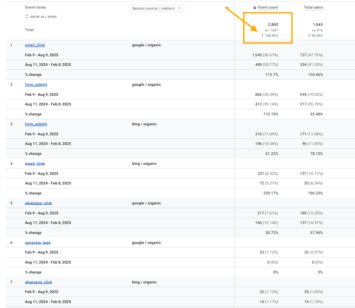Click the total users value 1,543
This screenshot has height=308, width=355.
click(x=318, y=25)
